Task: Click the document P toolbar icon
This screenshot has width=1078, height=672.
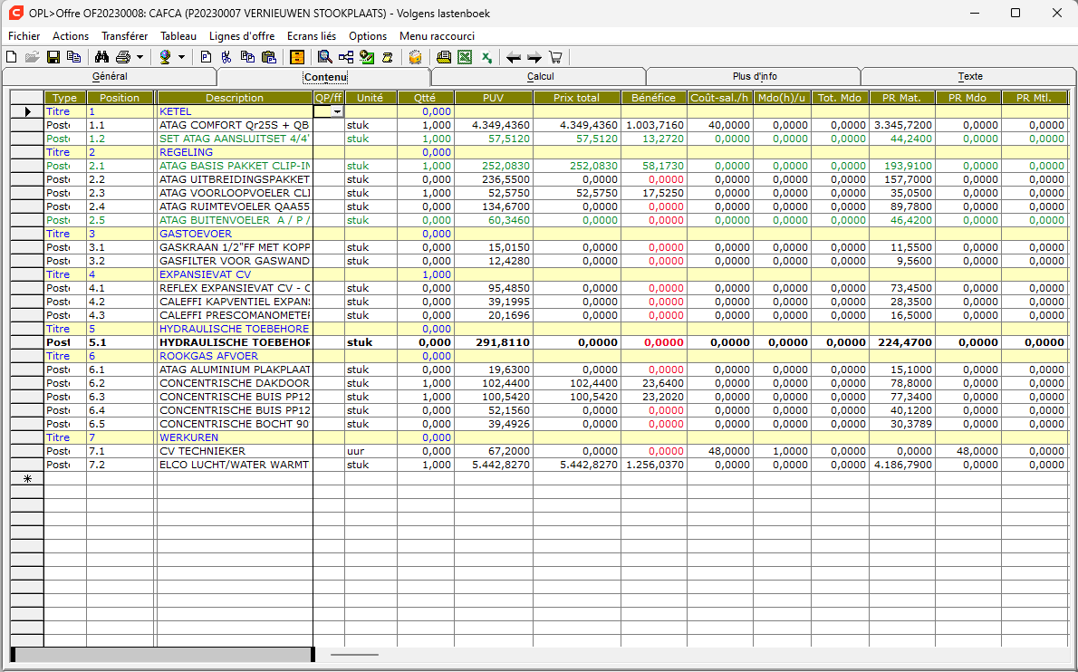Action: pos(206,57)
